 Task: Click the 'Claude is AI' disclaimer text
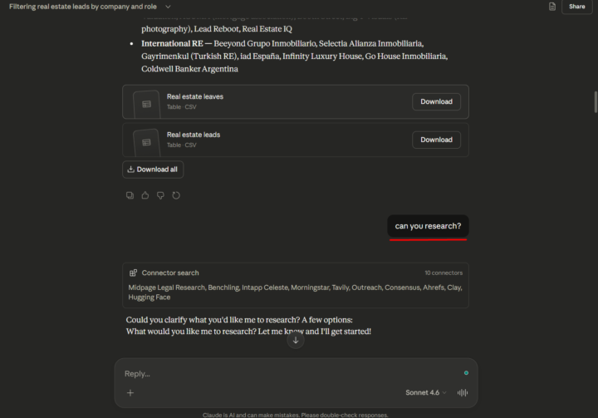(x=296, y=415)
